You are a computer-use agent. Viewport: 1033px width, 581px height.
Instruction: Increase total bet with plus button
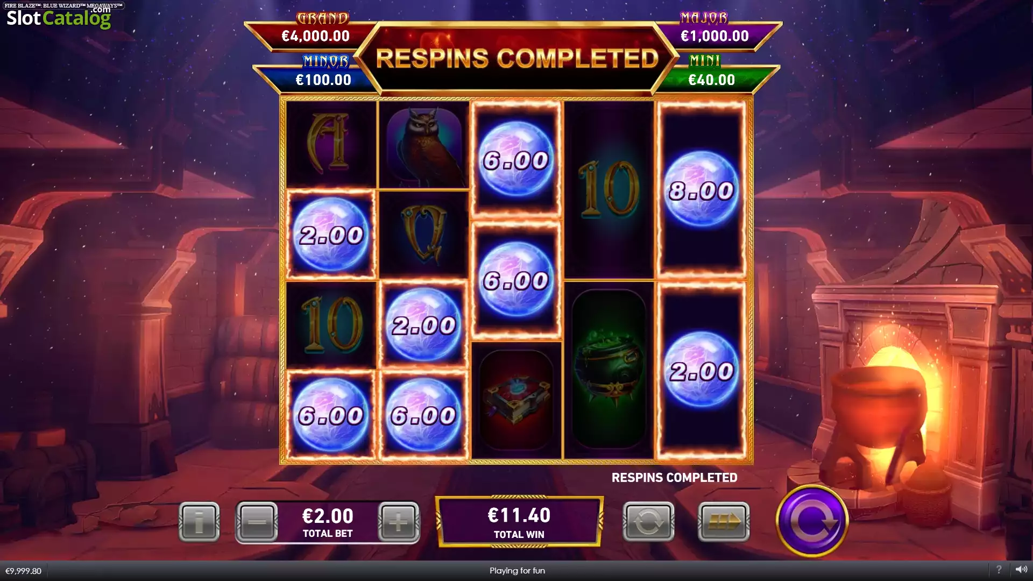tap(398, 521)
